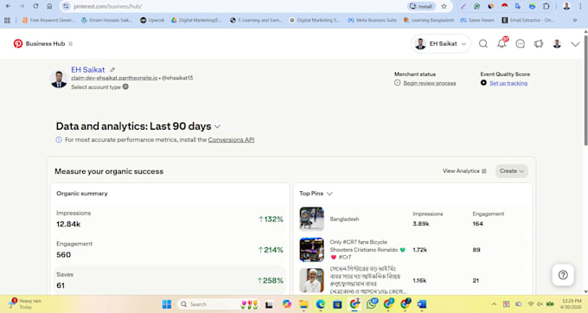Viewport: 588px width, 313px height.
Task: Open claim dev-ehsaikat.pantheonsite.io link
Action: pos(114,78)
